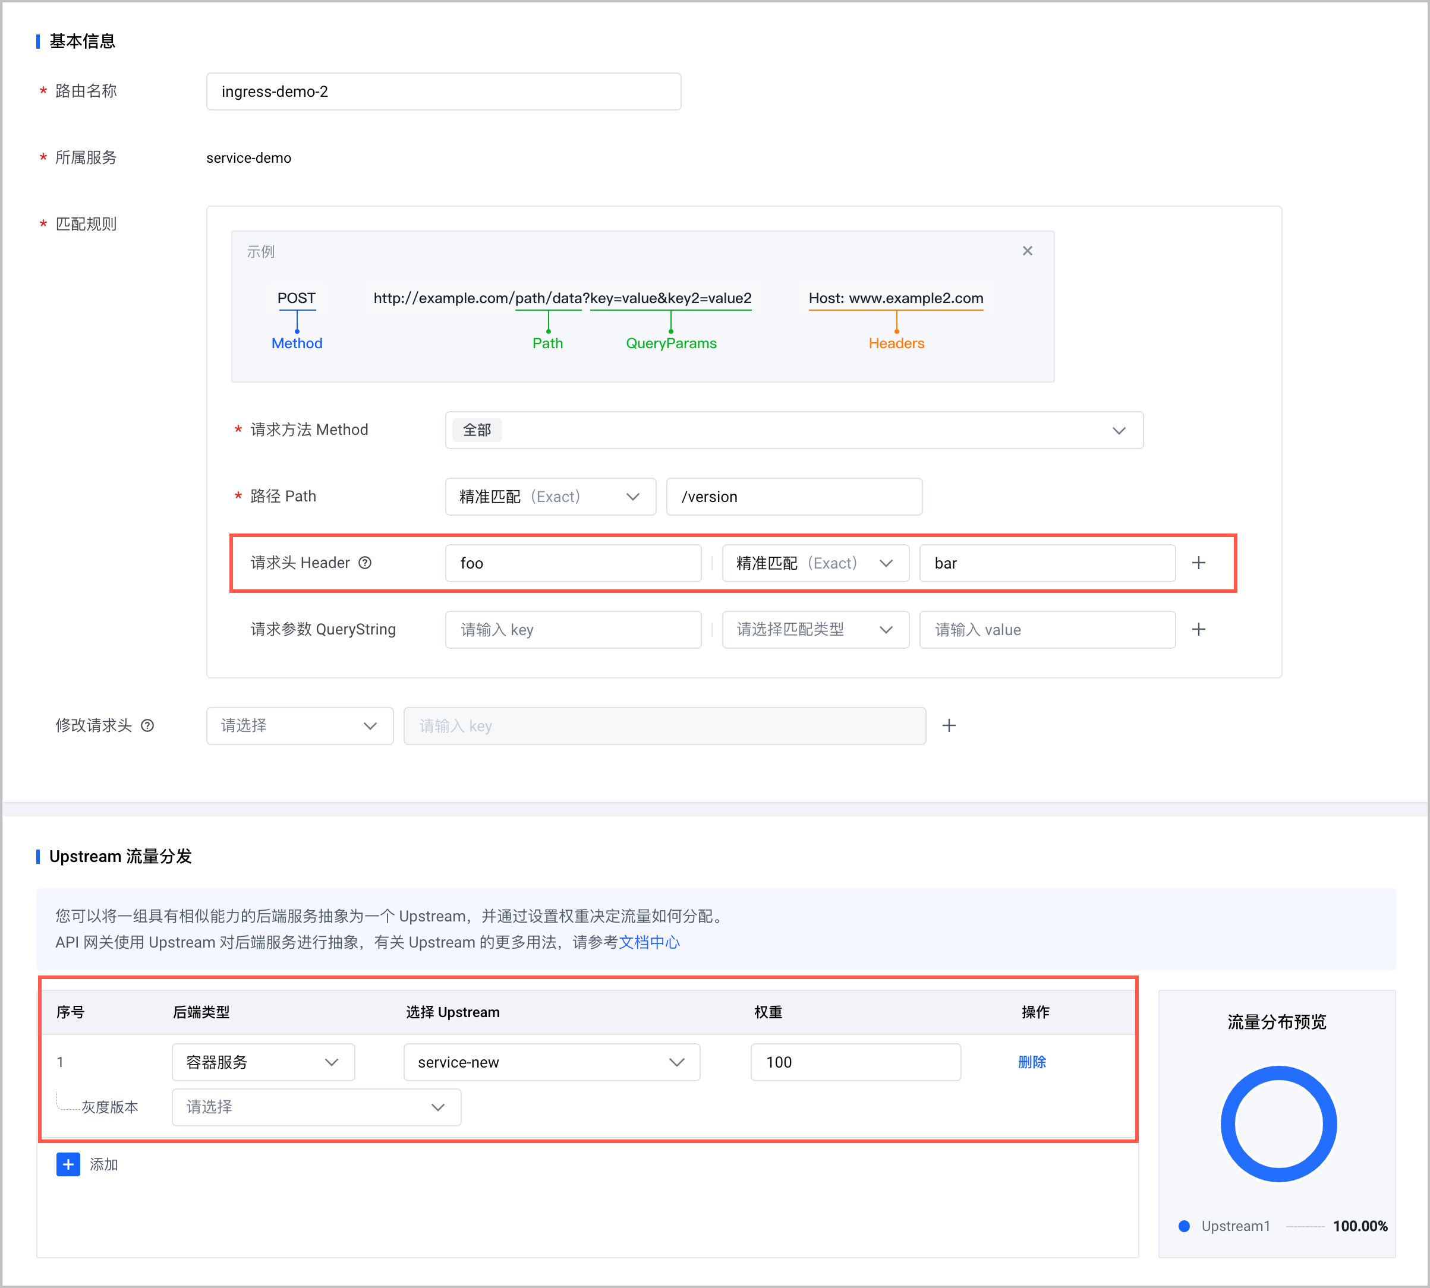Open the QueryString 请选择匹配类型 dropdown
1430x1288 pixels.
815,630
